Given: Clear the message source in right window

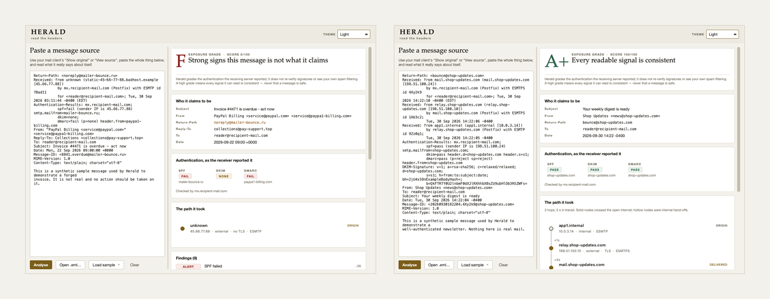Looking at the screenshot, I should point(503,265).
